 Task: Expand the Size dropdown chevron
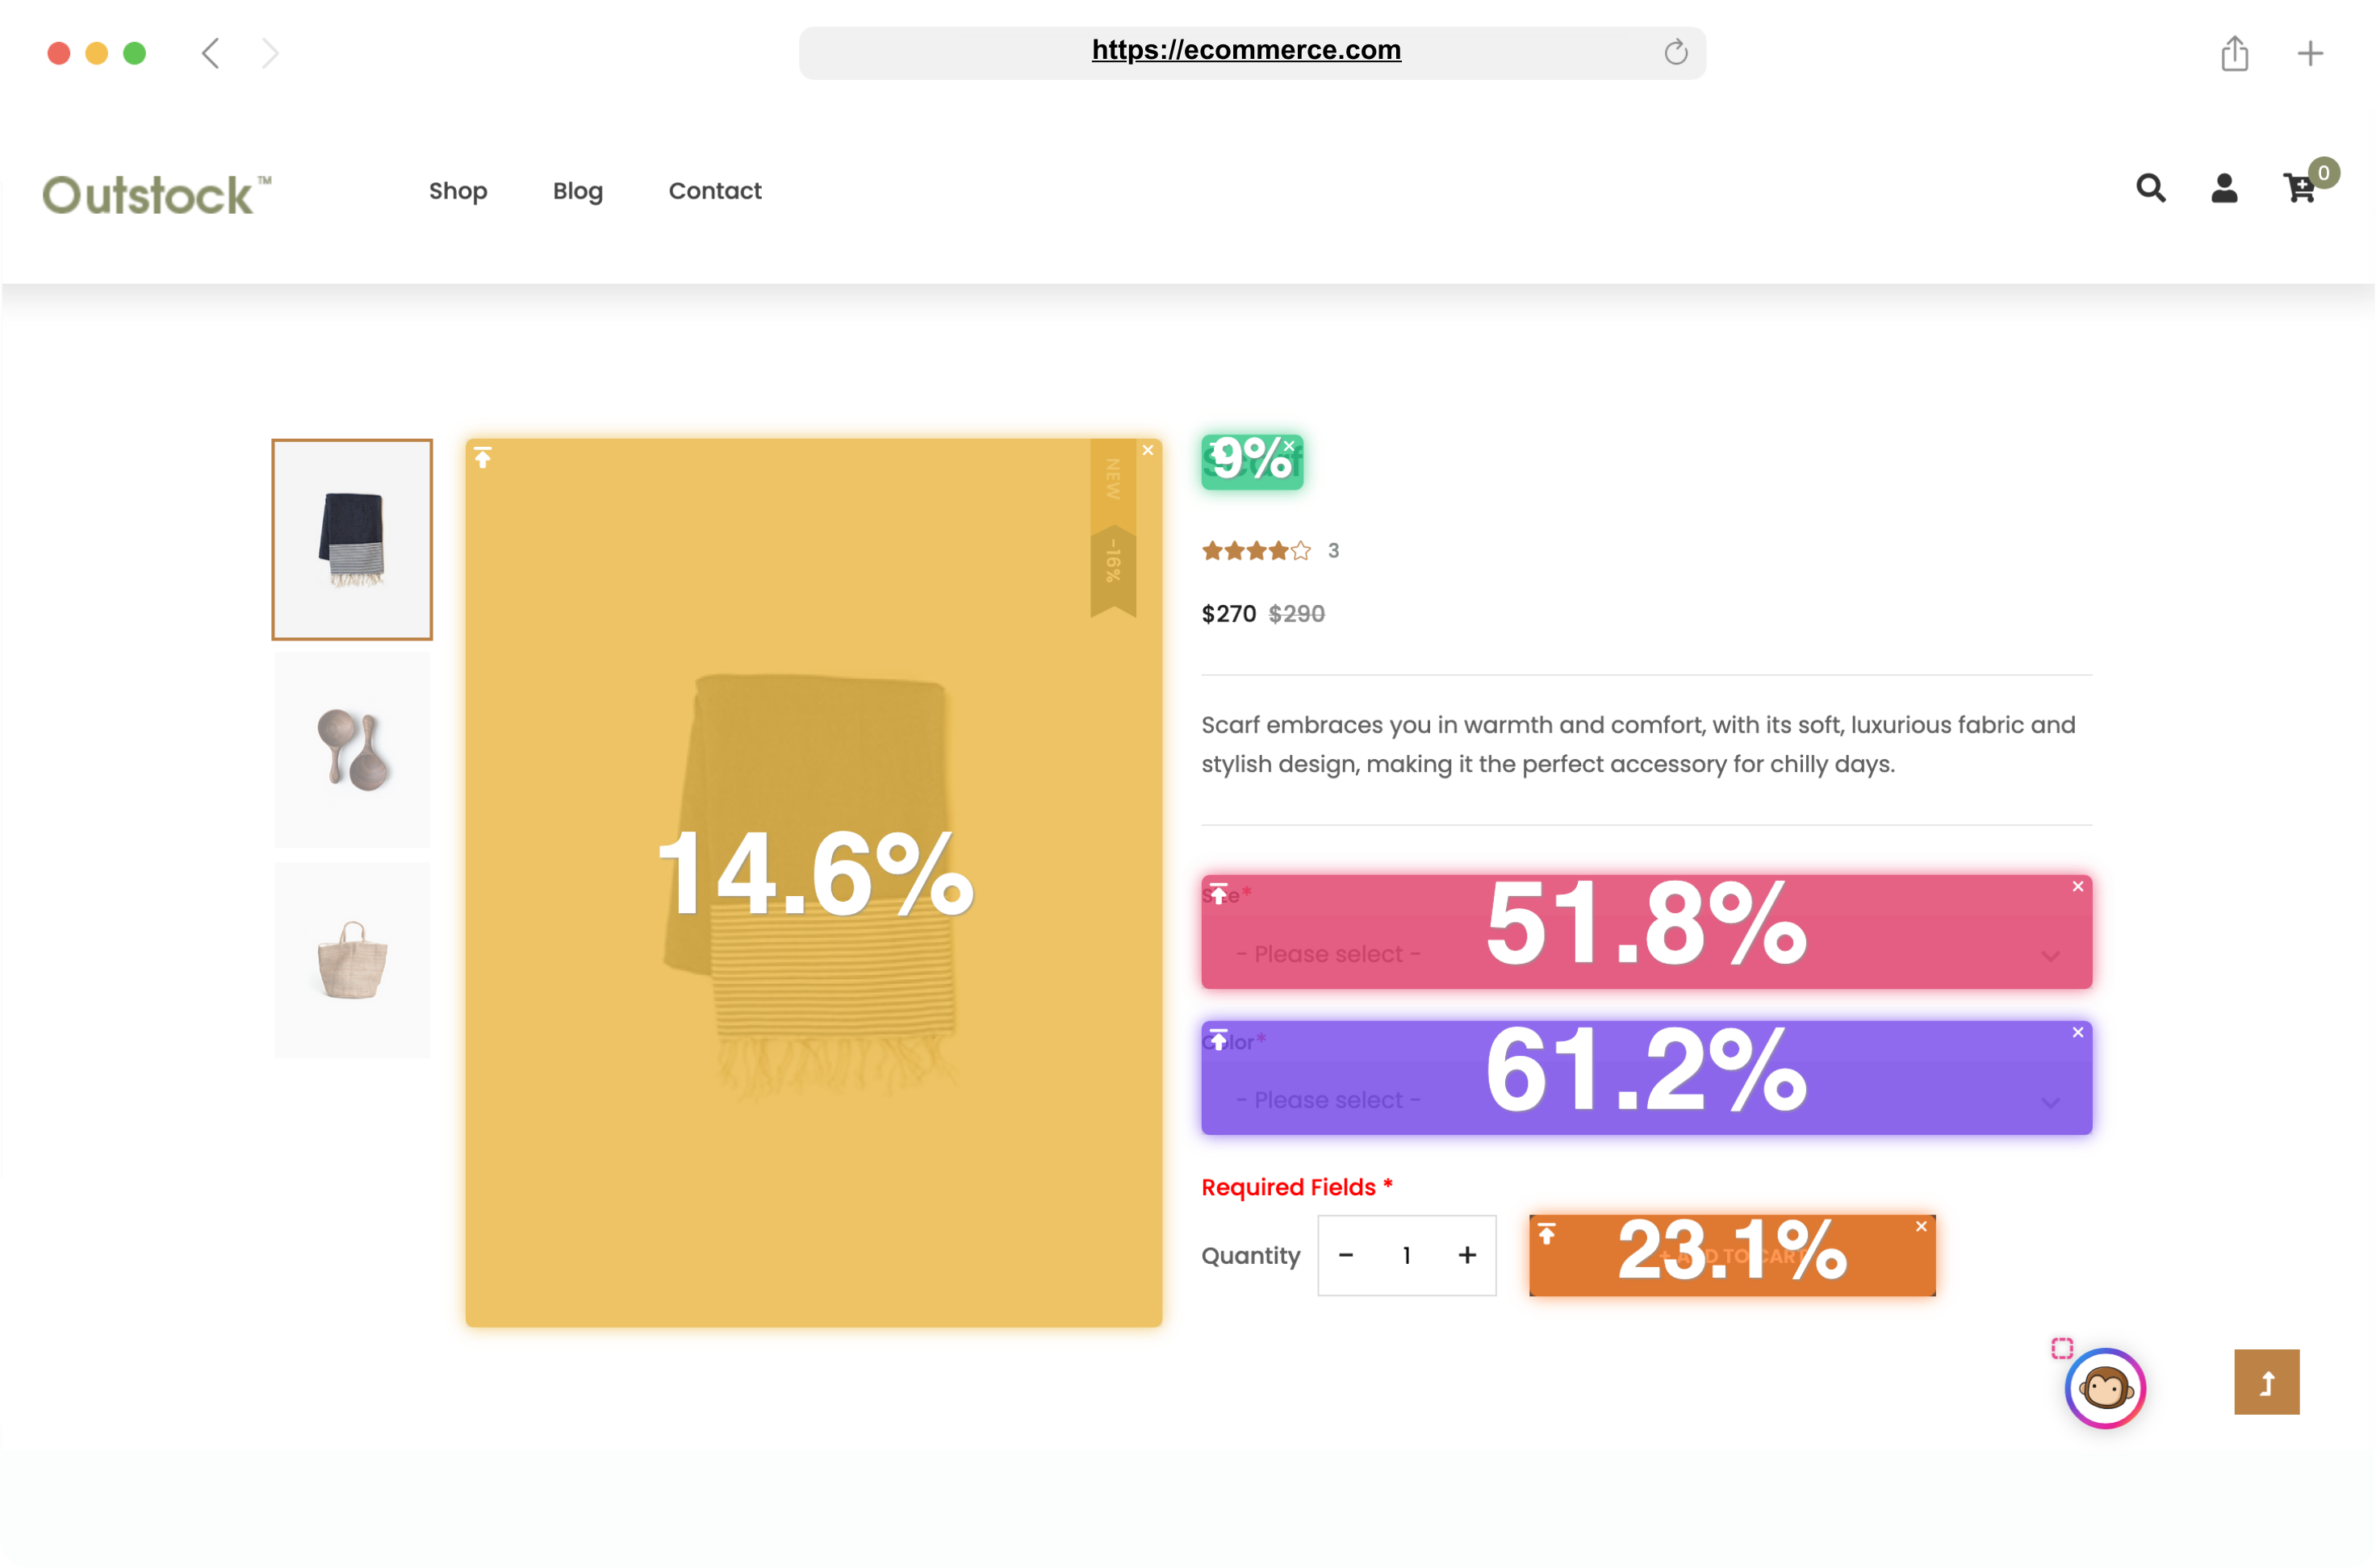tap(2050, 956)
